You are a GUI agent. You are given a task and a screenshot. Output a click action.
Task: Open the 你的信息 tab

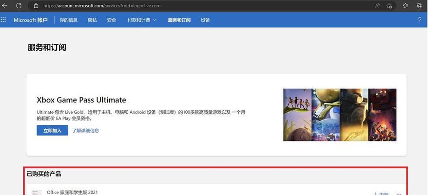tap(69, 20)
